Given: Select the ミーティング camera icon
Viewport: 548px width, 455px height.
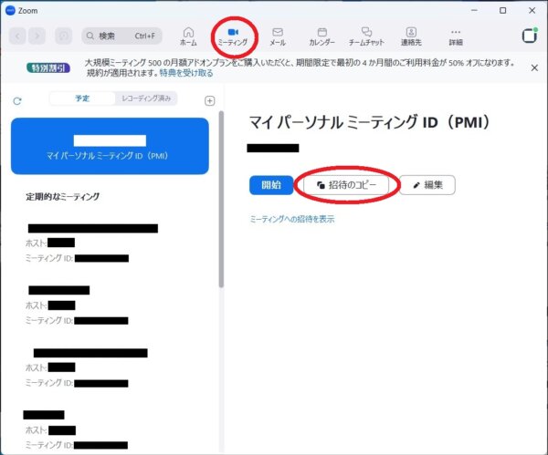Looking at the screenshot, I should click(233, 32).
